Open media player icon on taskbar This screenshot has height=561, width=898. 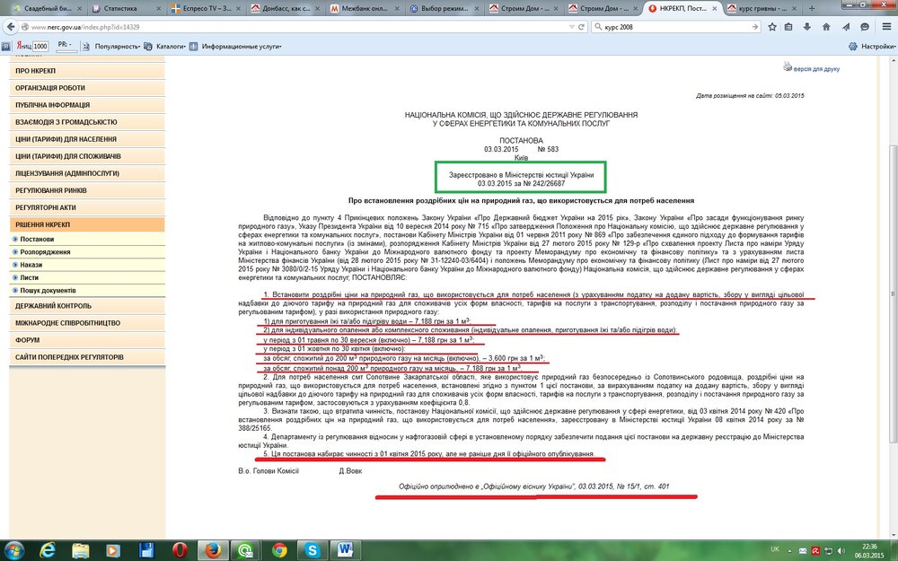click(113, 550)
